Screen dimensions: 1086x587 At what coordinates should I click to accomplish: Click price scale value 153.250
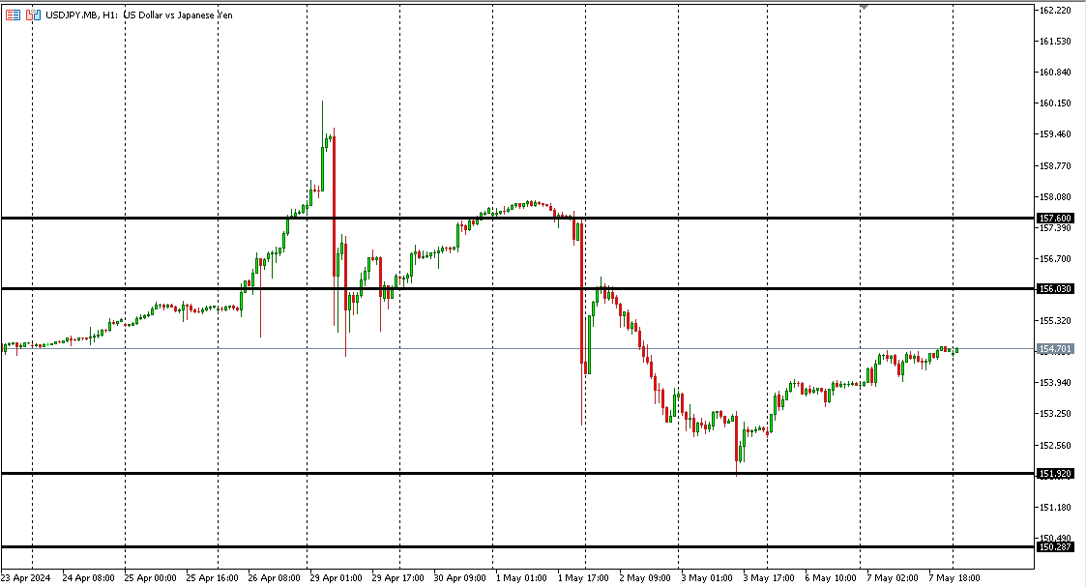1055,414
